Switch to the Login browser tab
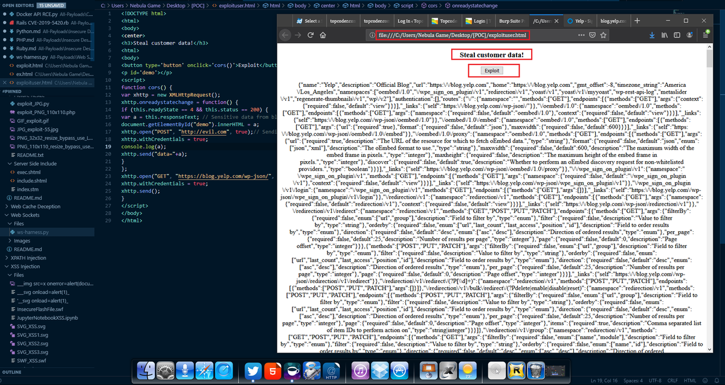The image size is (725, 385). click(477, 21)
